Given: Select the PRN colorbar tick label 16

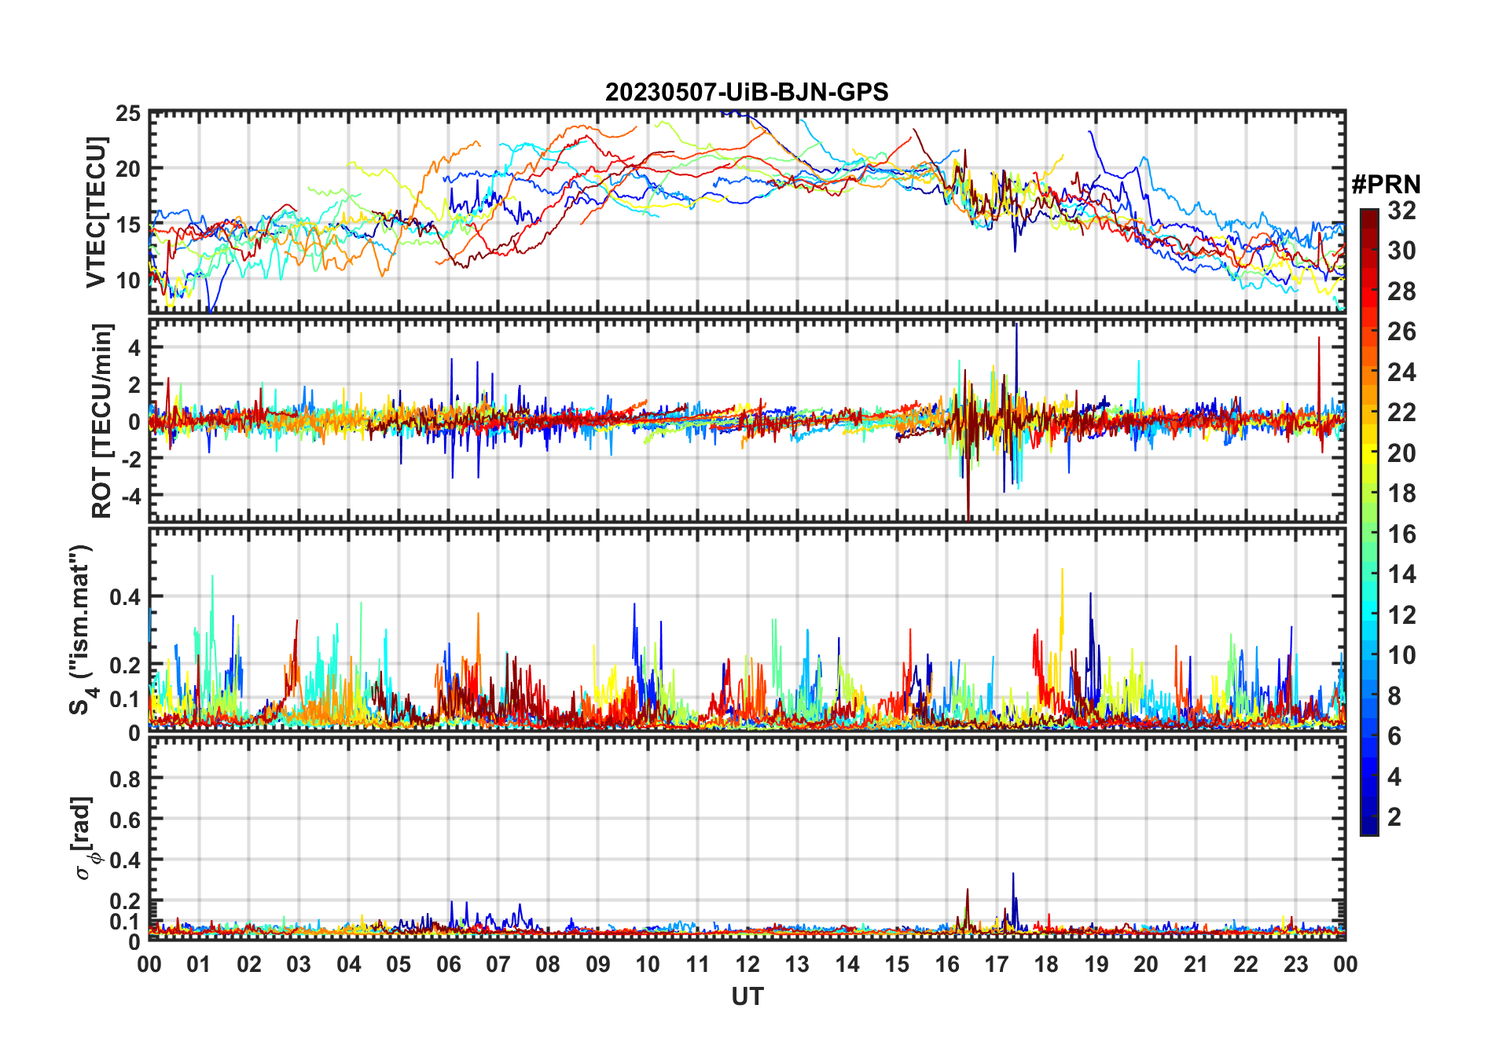Looking at the screenshot, I should [x=1401, y=534].
